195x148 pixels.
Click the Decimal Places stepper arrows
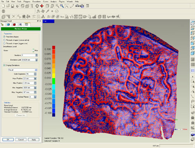(x=35, y=97)
